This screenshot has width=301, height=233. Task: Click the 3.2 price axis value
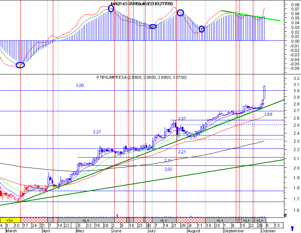click(296, 78)
